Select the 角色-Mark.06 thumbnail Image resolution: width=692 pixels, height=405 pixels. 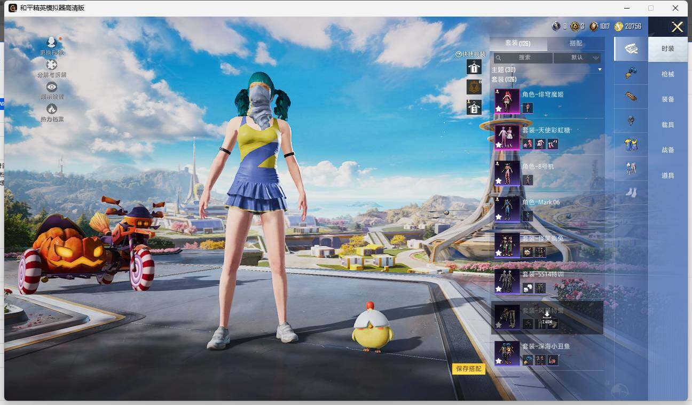(507, 209)
